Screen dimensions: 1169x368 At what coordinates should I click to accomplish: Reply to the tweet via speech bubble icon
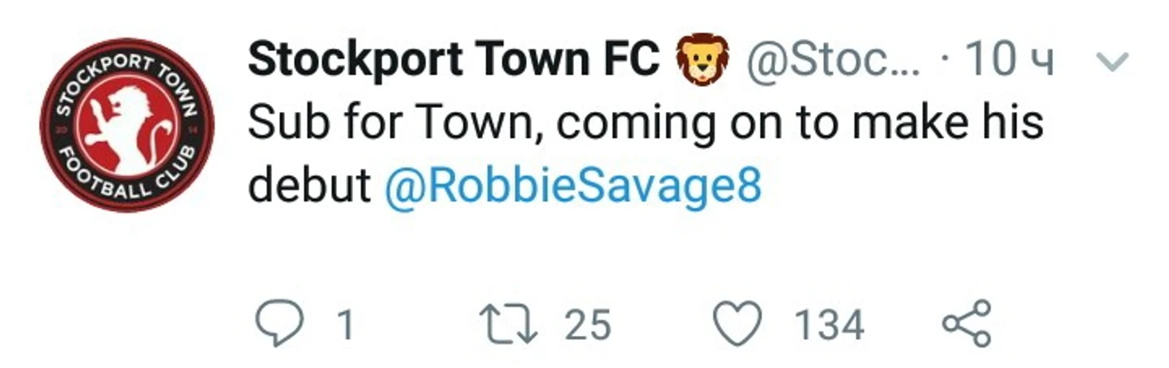click(279, 325)
